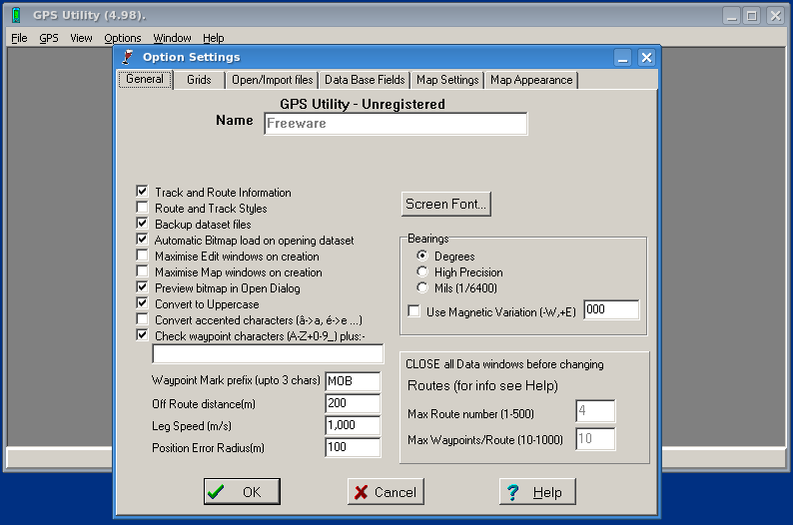Enable Use Magnetic Variation checkbox

414,311
